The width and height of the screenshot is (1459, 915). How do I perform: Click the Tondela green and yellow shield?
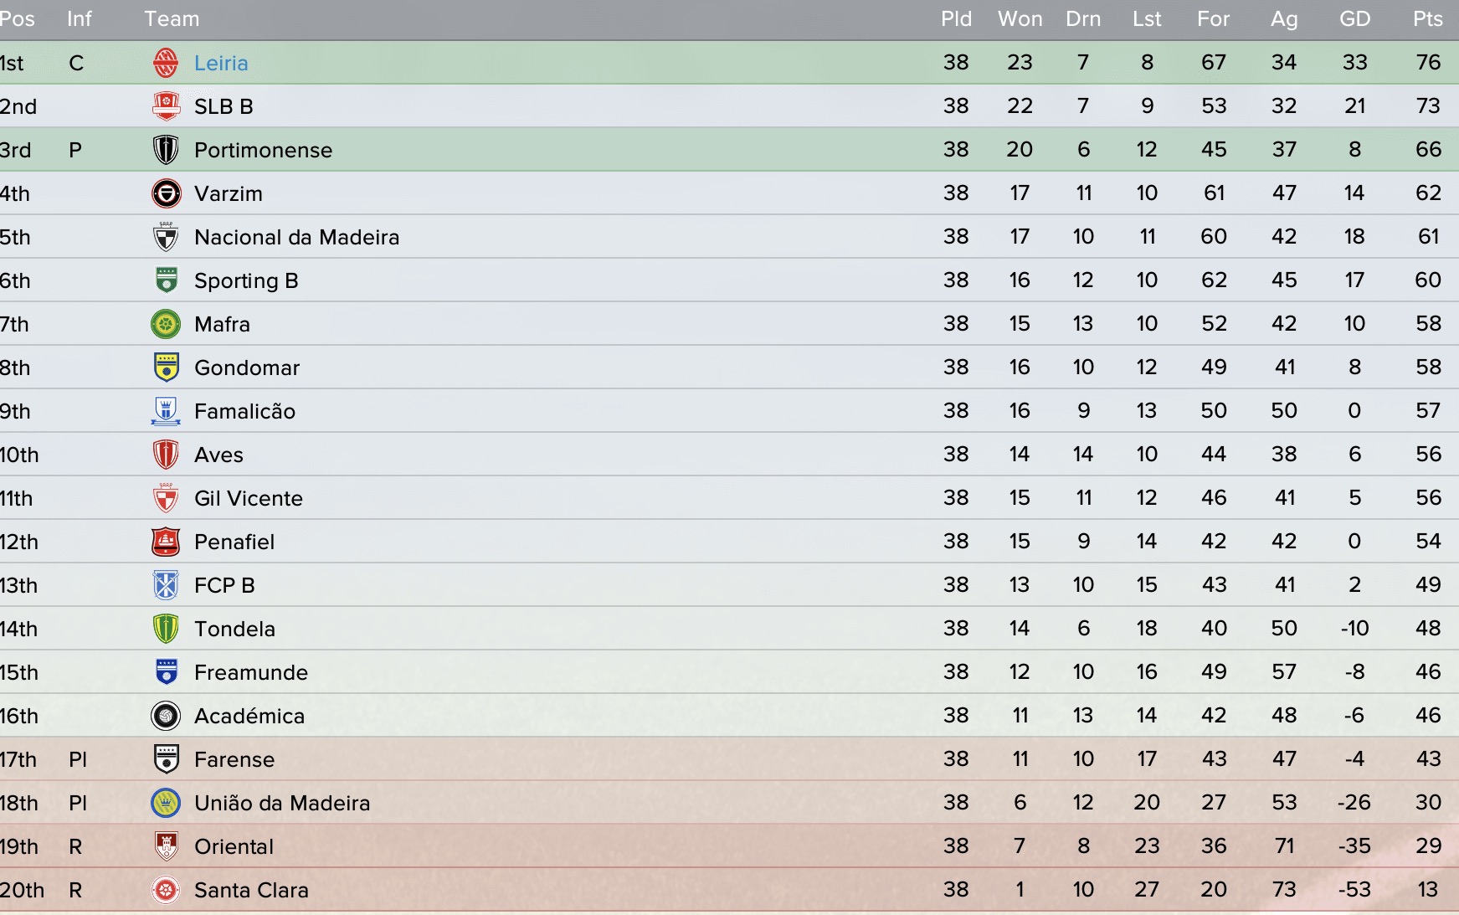click(166, 629)
